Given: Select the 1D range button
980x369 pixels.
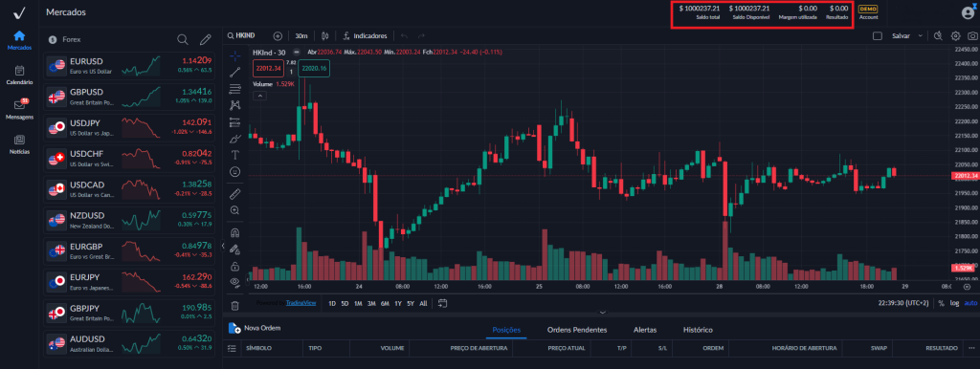Looking at the screenshot, I should pyautogui.click(x=332, y=303).
